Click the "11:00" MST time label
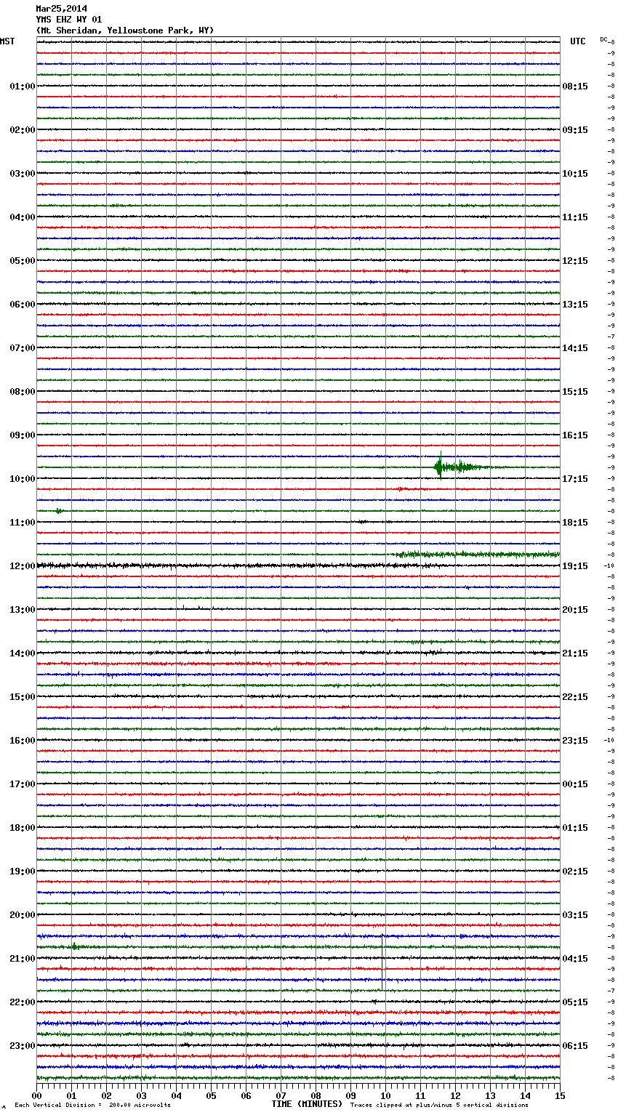This screenshot has height=1115, width=618. (x=23, y=523)
